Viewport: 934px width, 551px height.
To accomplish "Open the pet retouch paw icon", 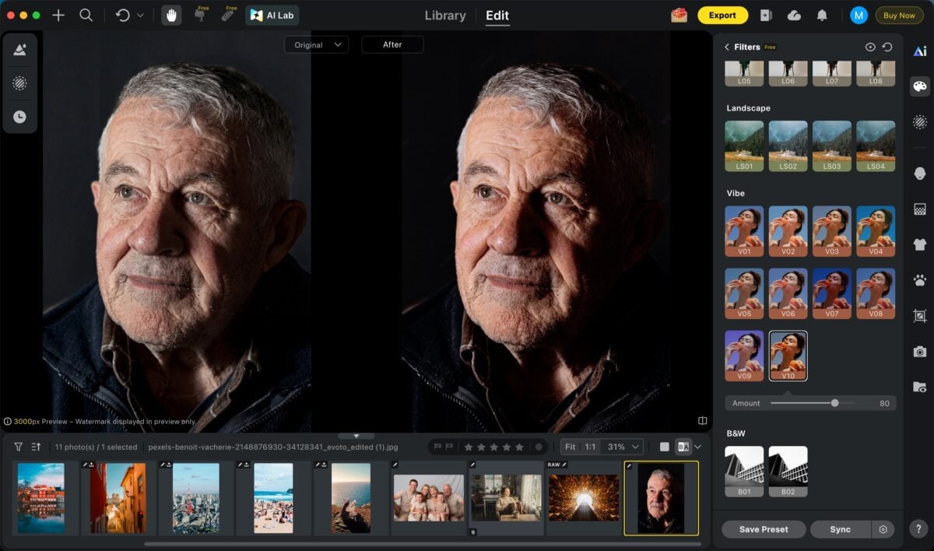I will pos(920,280).
